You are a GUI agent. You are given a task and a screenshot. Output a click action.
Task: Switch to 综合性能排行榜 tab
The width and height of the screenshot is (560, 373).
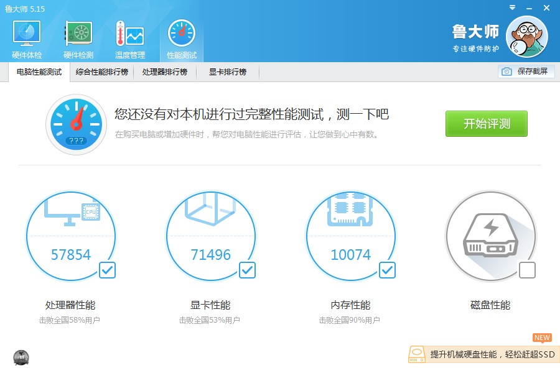[x=102, y=71]
